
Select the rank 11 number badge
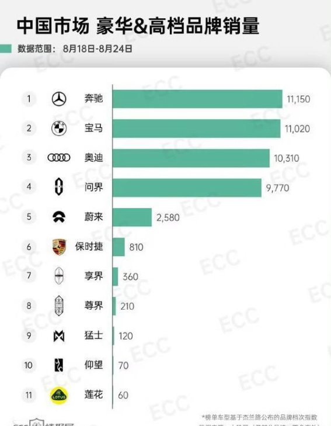pyautogui.click(x=29, y=395)
